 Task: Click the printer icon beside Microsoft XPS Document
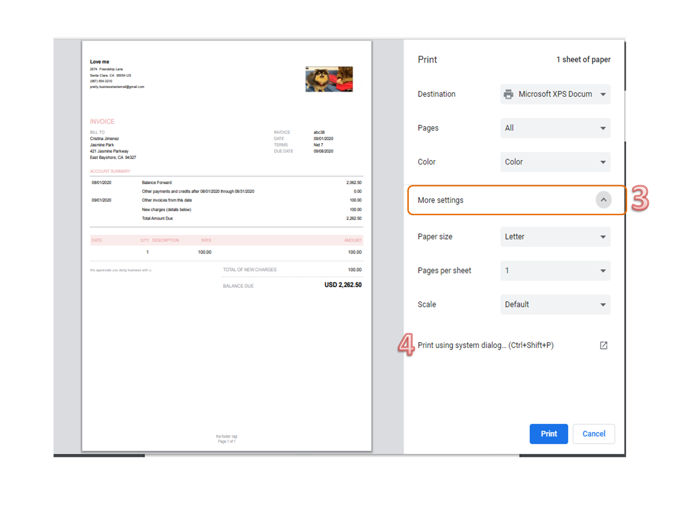coord(509,94)
